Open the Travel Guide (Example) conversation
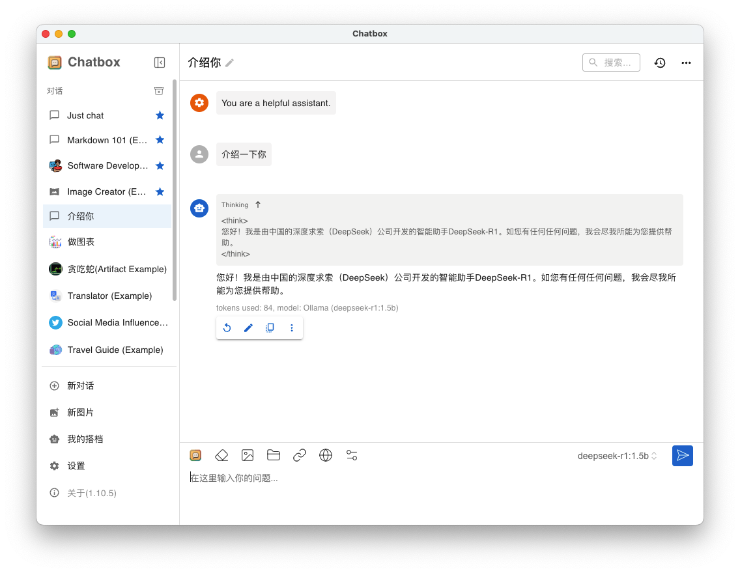This screenshot has width=740, height=573. 107,350
